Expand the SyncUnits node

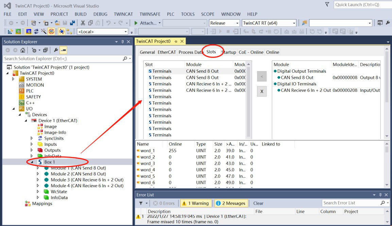pos(32,138)
